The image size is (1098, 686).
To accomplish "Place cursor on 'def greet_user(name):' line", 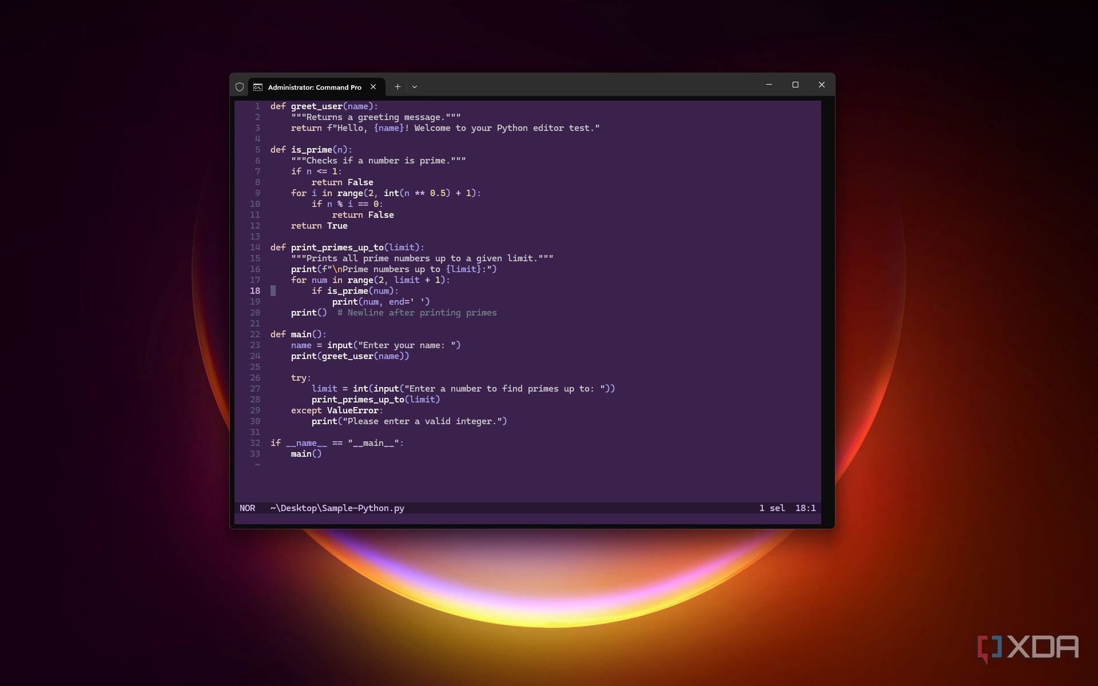I will point(324,106).
